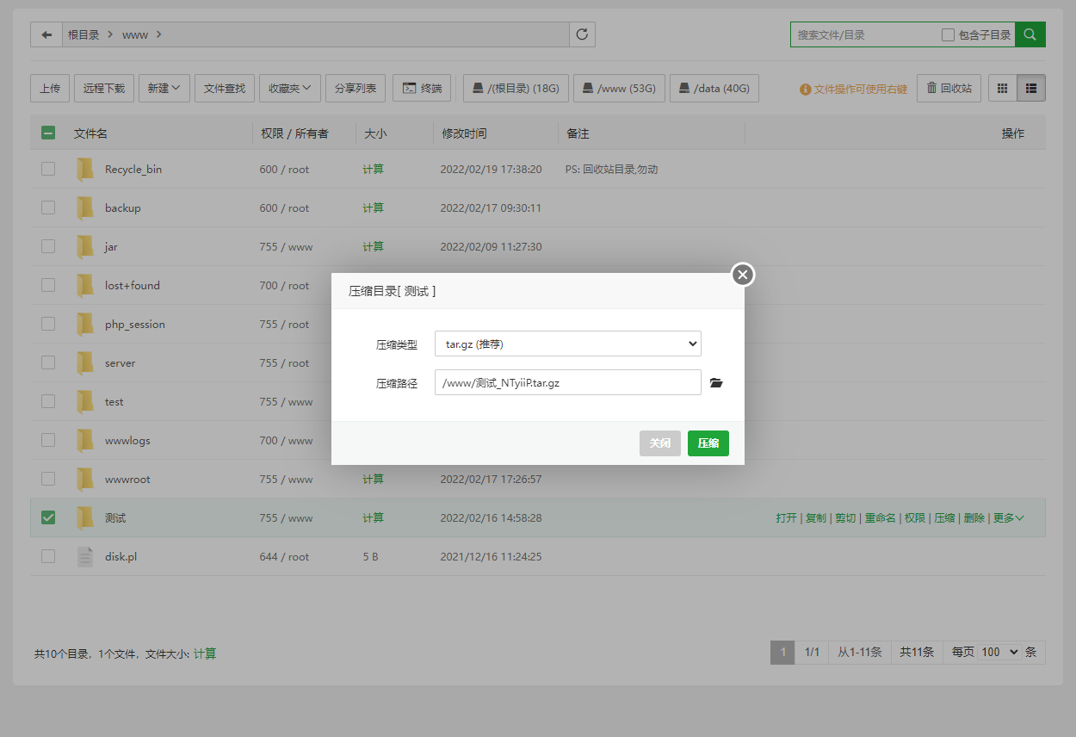
Task: Select the /www (53G) disk shortcut
Action: click(619, 88)
